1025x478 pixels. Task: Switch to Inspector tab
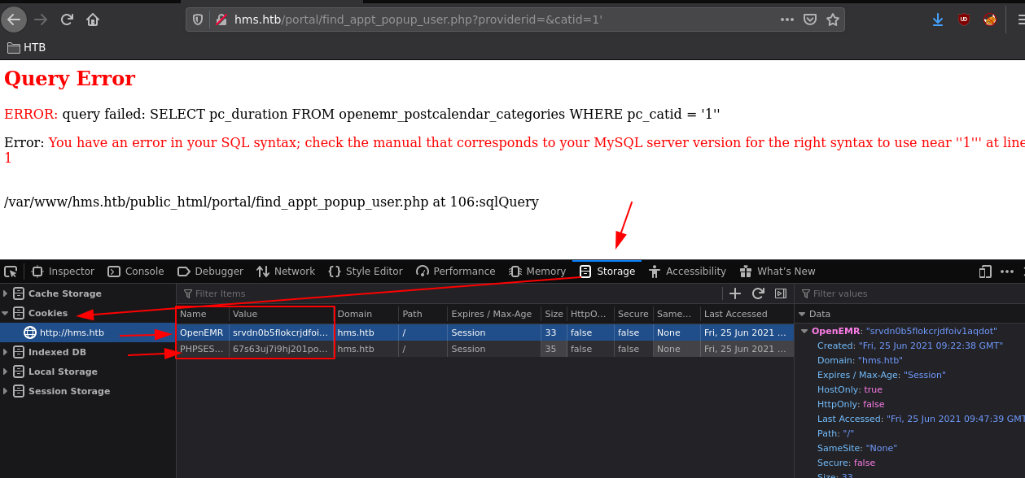(x=63, y=272)
